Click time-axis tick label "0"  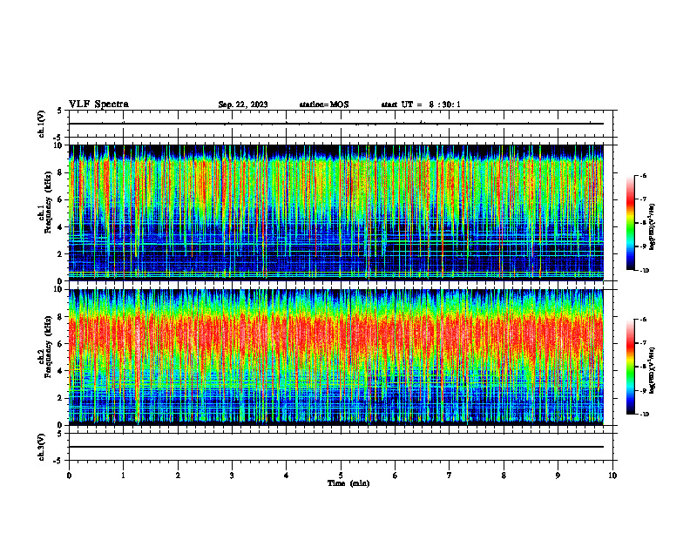point(69,476)
